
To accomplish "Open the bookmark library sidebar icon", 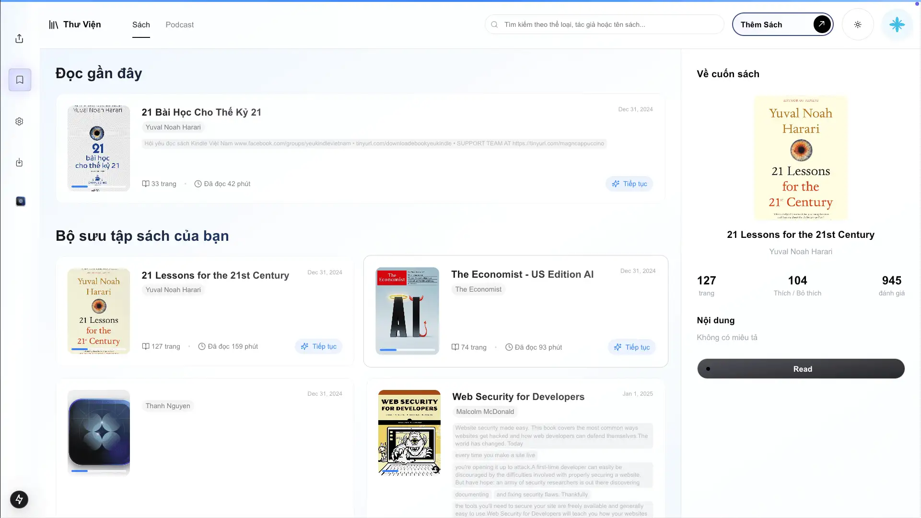I will click(x=20, y=80).
